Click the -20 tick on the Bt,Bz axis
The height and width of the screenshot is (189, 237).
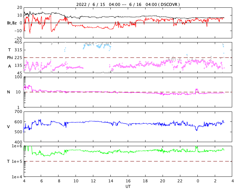18,38
